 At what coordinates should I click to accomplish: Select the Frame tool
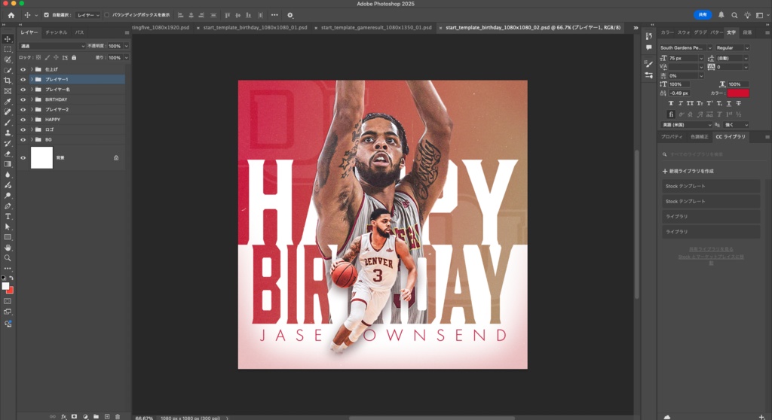pos(8,91)
